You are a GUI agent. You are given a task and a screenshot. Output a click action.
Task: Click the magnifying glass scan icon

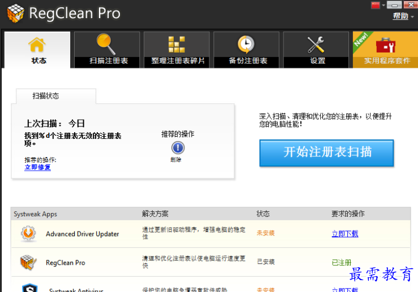pyautogui.click(x=106, y=44)
